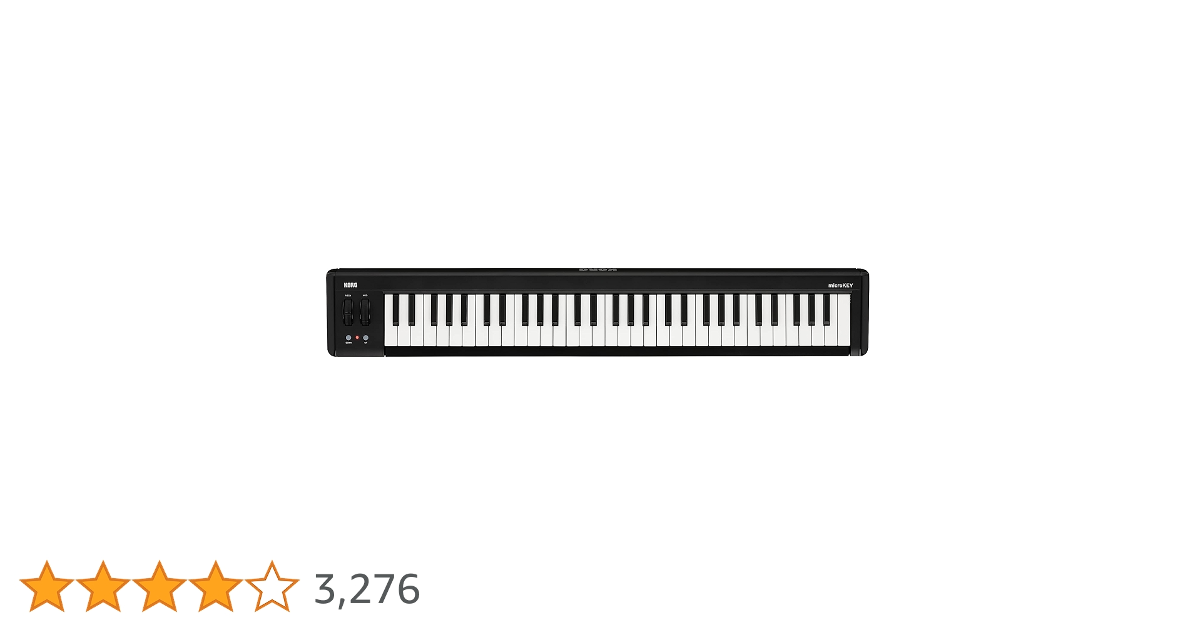
Task: Click the upside-down KORG logo on top edge
Action: (597, 270)
